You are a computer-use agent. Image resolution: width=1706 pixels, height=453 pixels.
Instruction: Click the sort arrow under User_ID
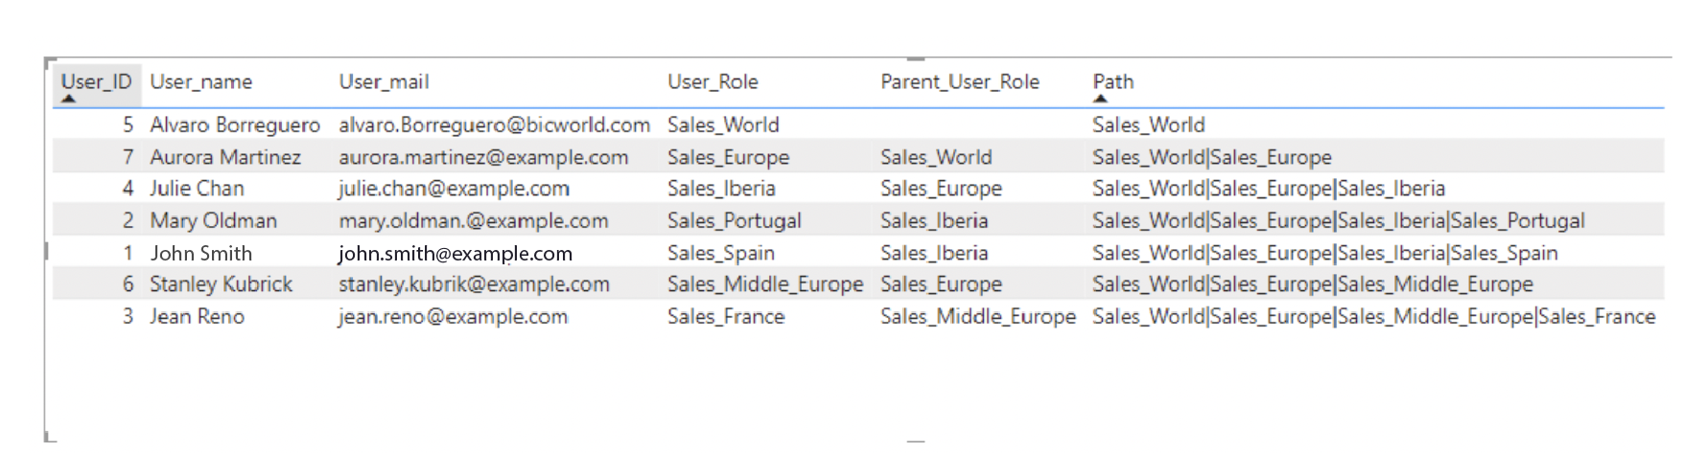pyautogui.click(x=68, y=98)
